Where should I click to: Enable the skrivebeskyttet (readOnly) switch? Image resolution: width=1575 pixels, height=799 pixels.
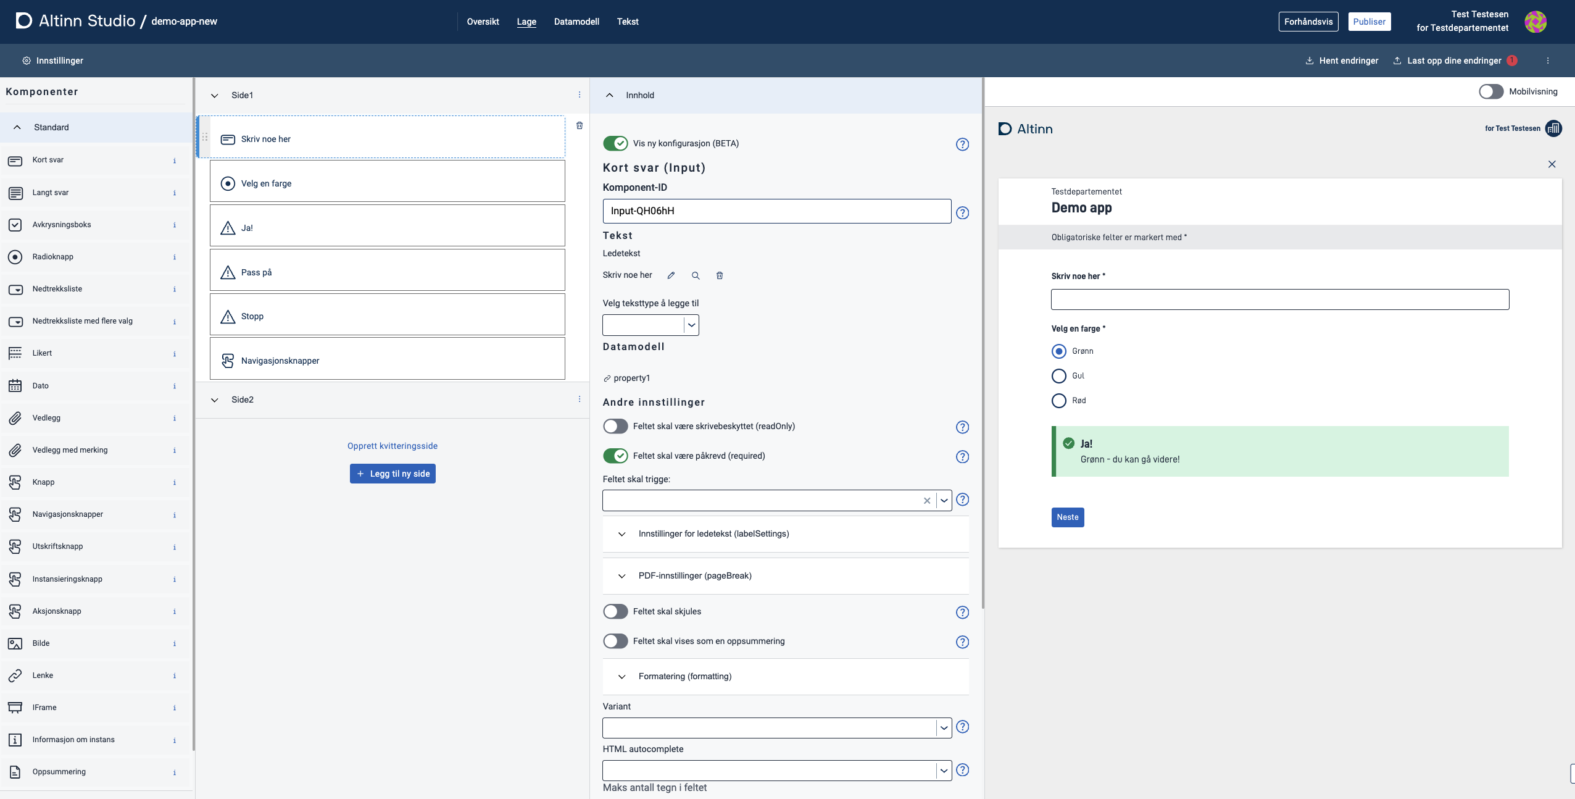click(615, 426)
